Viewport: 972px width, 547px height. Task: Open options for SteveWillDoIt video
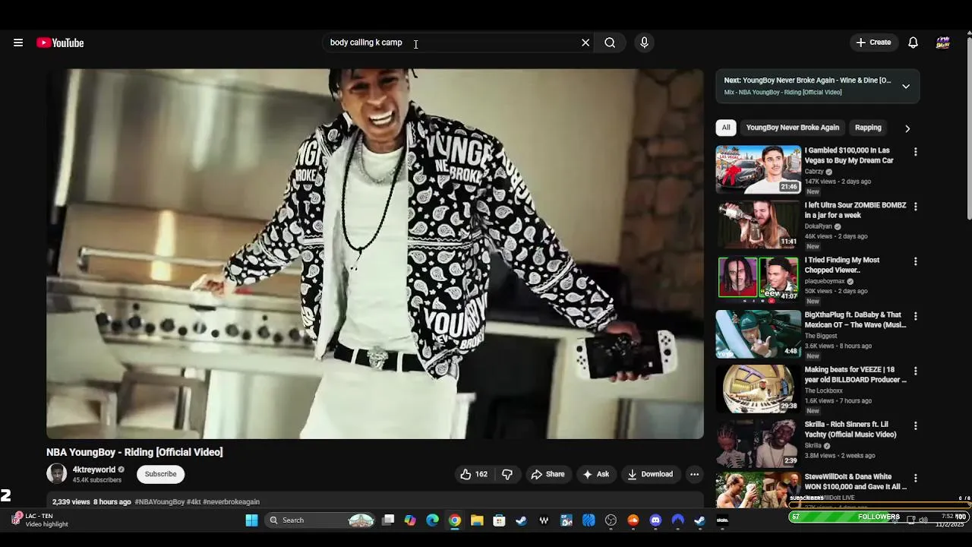(915, 479)
